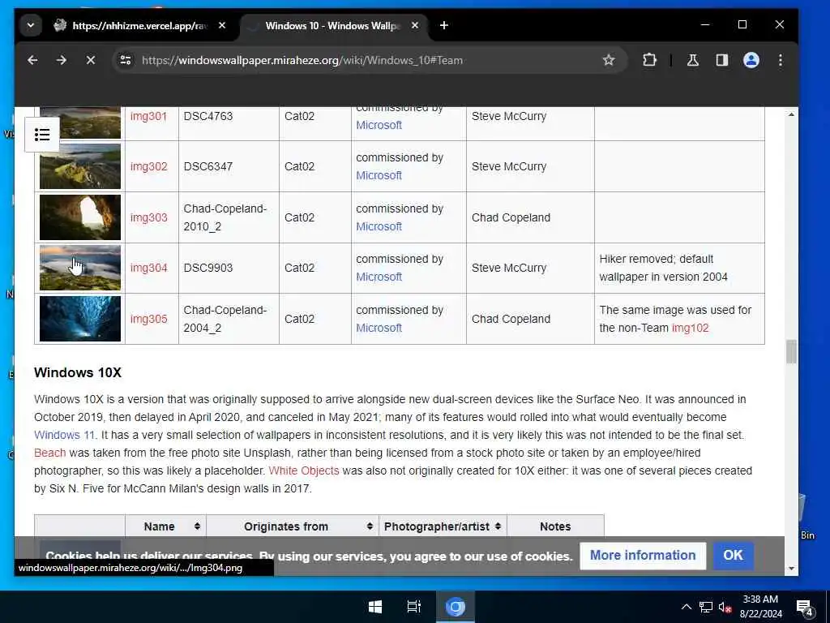Go forward to the next page

pos(62,60)
